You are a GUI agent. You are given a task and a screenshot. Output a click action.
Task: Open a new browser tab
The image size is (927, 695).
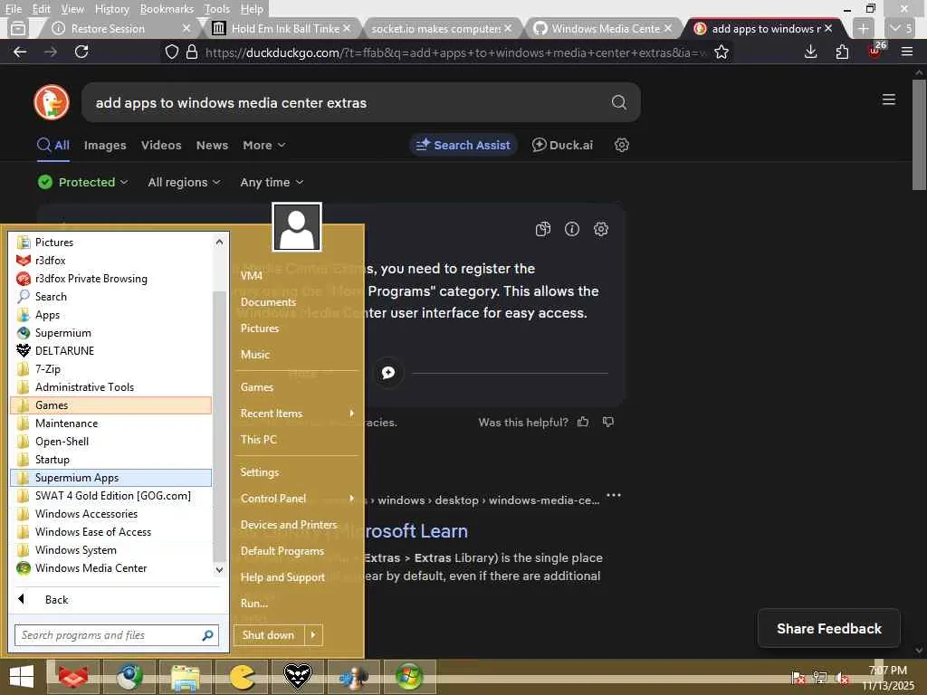point(863,28)
